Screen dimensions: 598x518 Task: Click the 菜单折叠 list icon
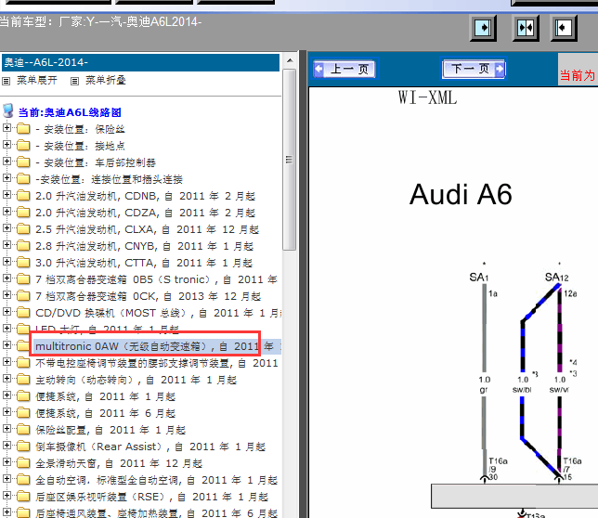[x=74, y=81]
